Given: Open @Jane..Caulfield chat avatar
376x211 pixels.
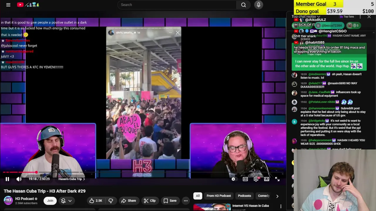Looking at the screenshot, I should click(294, 93).
